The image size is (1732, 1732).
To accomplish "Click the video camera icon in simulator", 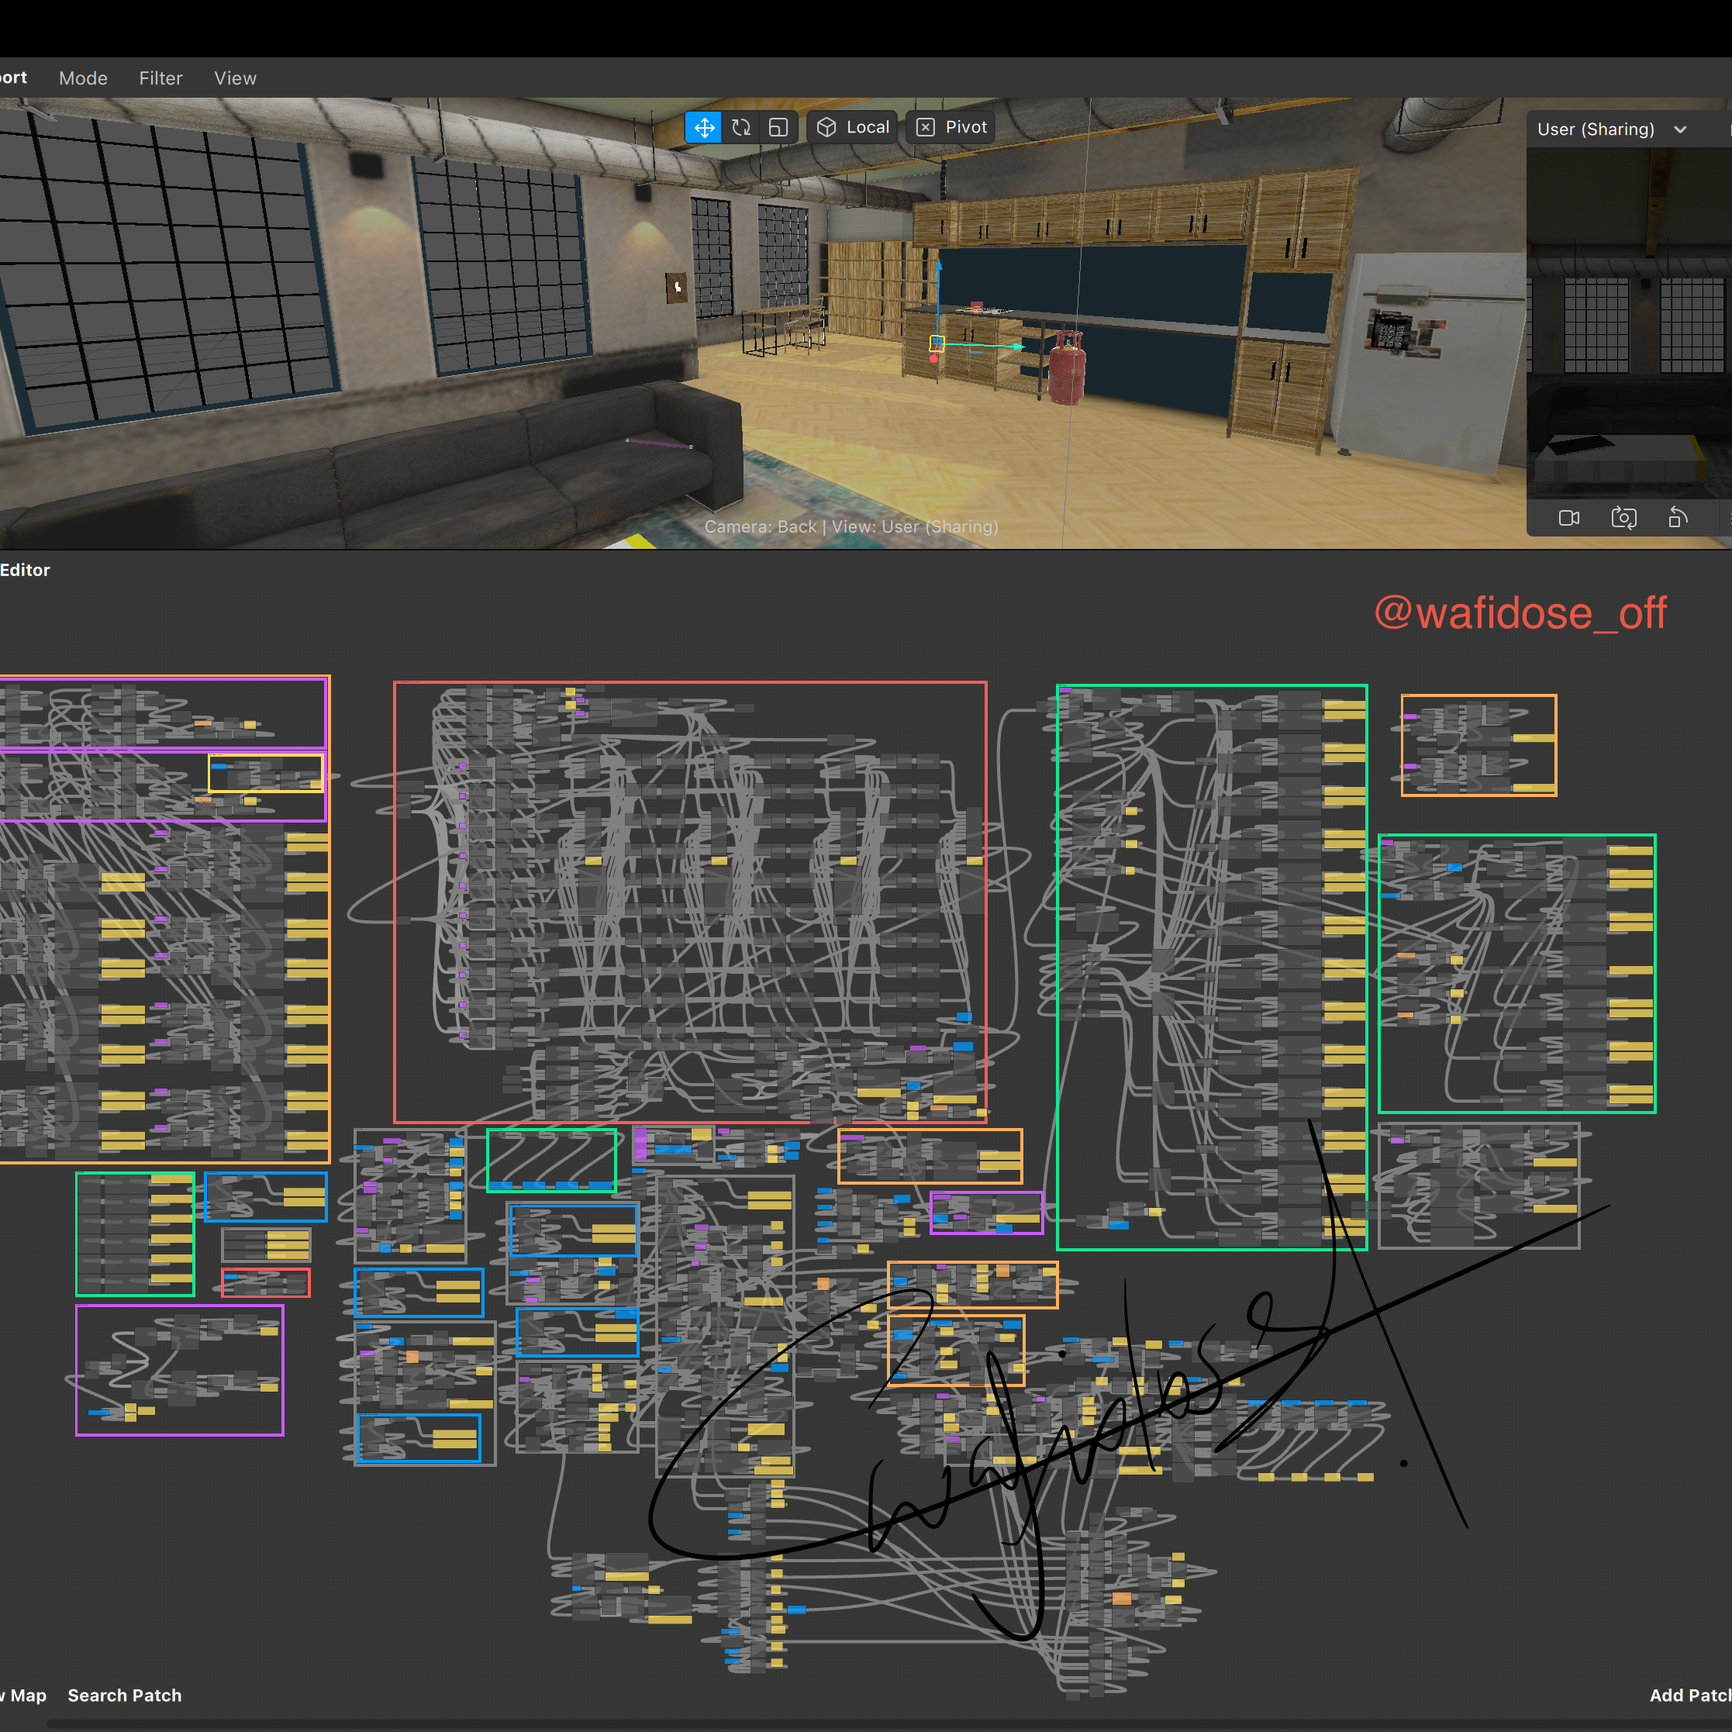I will pos(1569,518).
